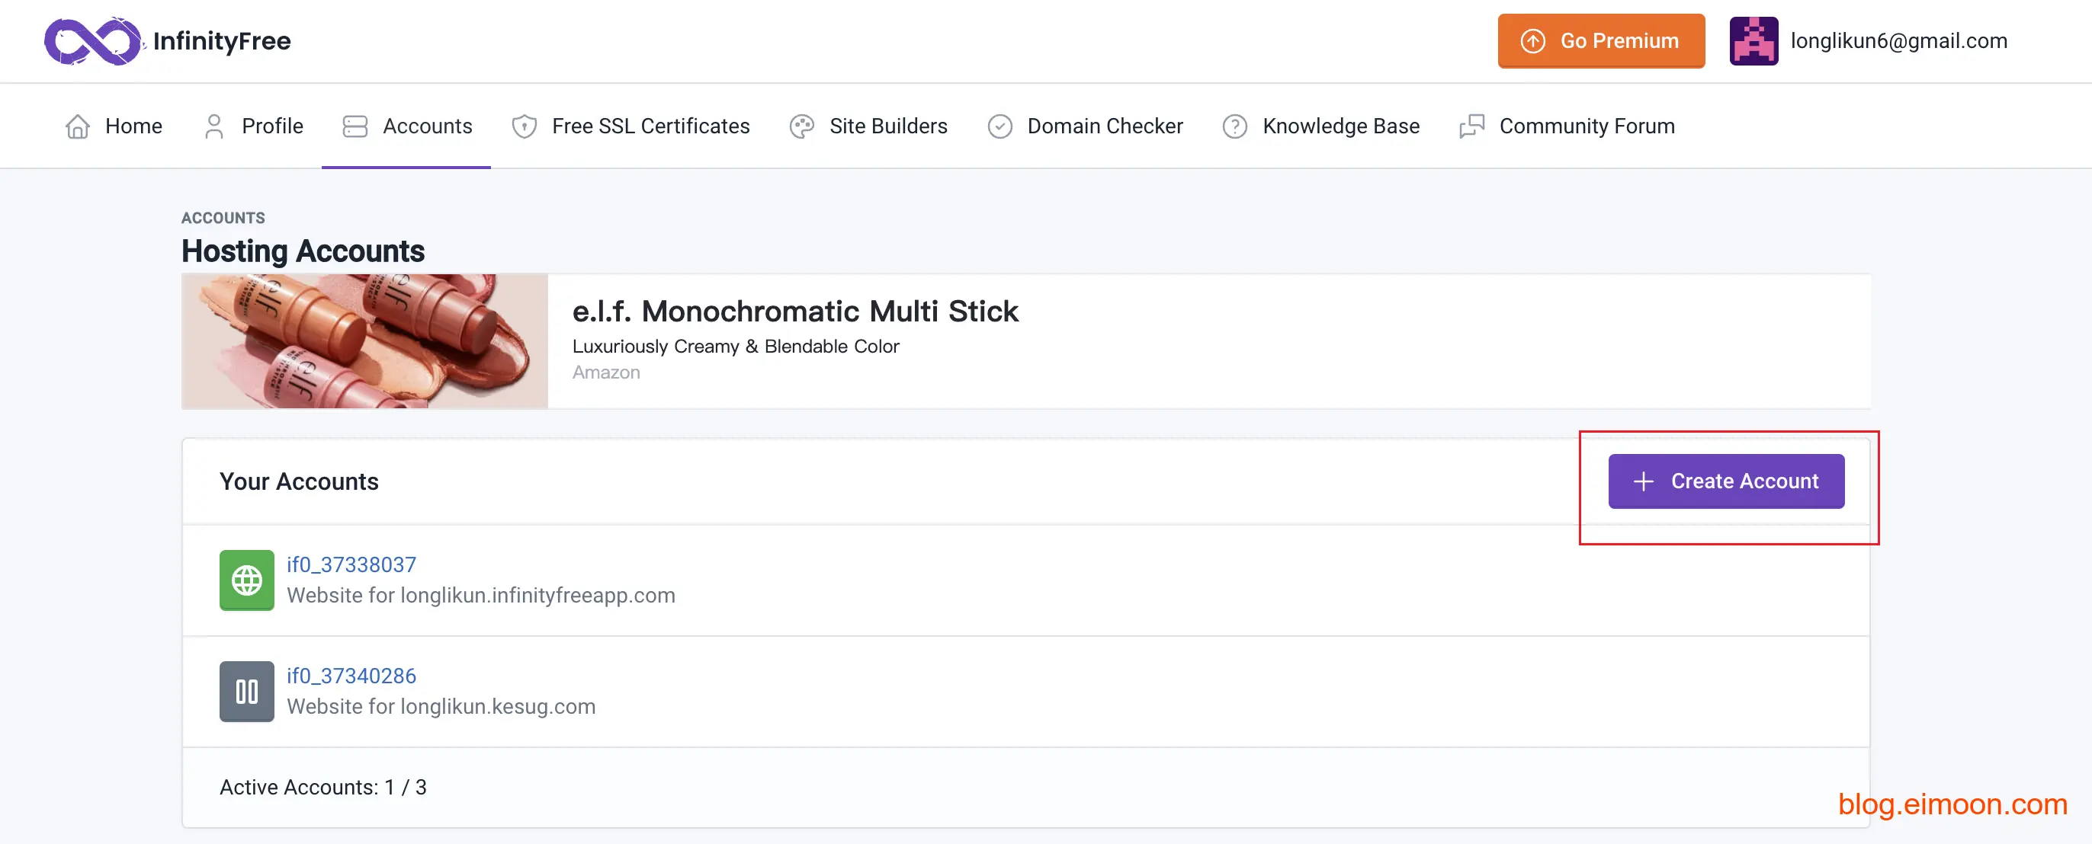Click the Go Premium button
Screen dimensions: 2092x844
1601,40
